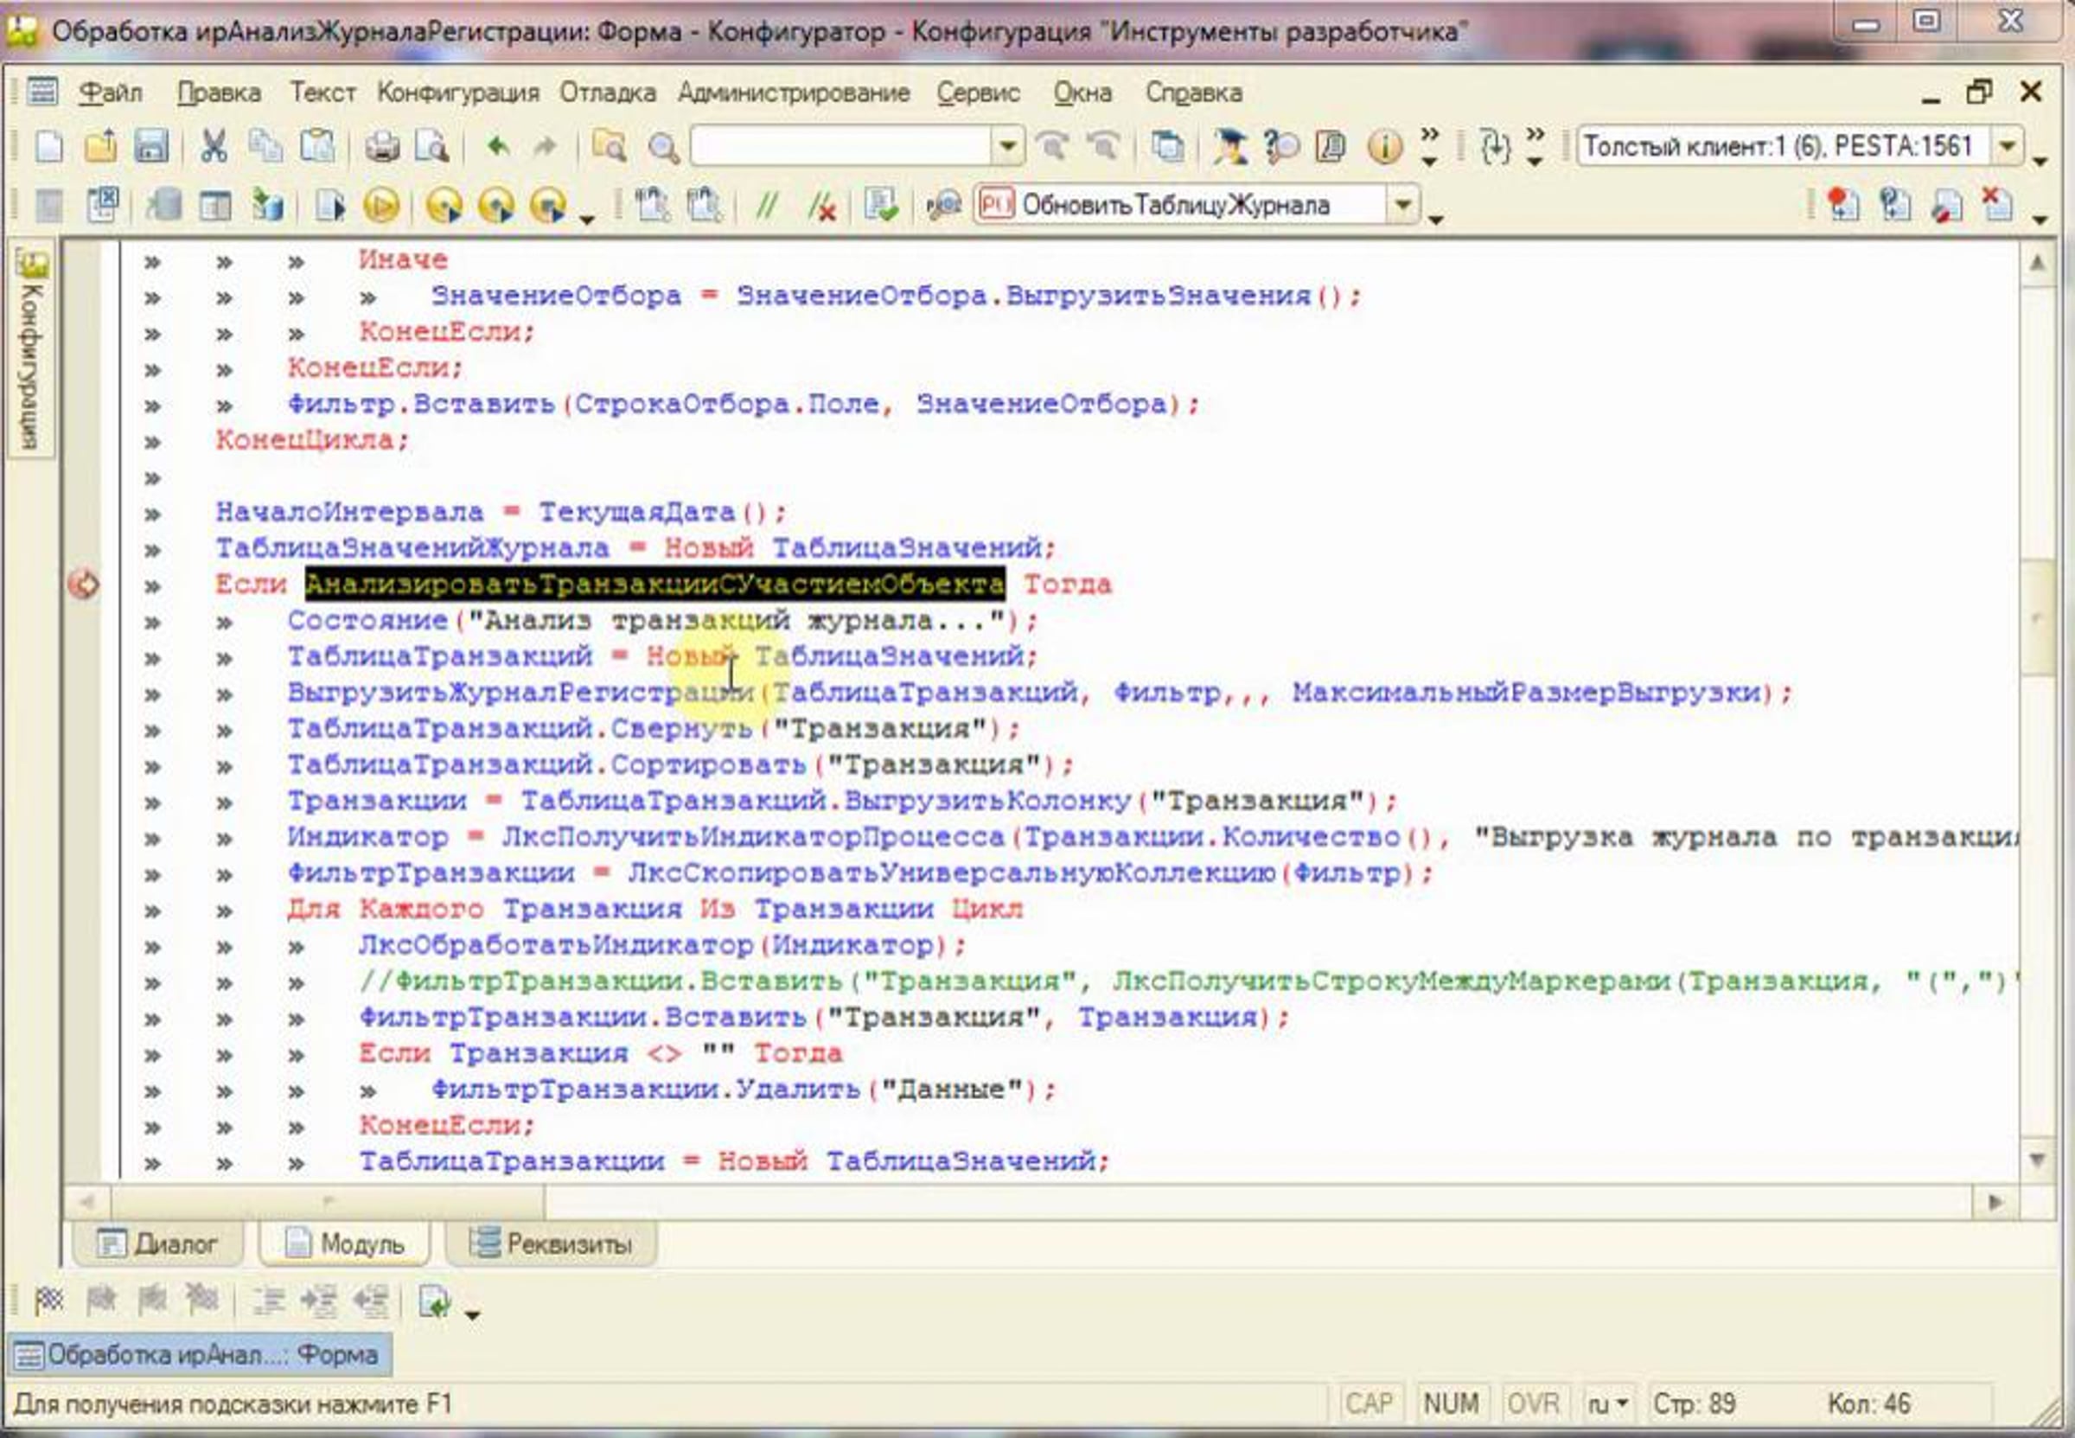The height and width of the screenshot is (1438, 2075).
Task: Click the NUM indicator in the status bar
Action: pos(1450,1404)
